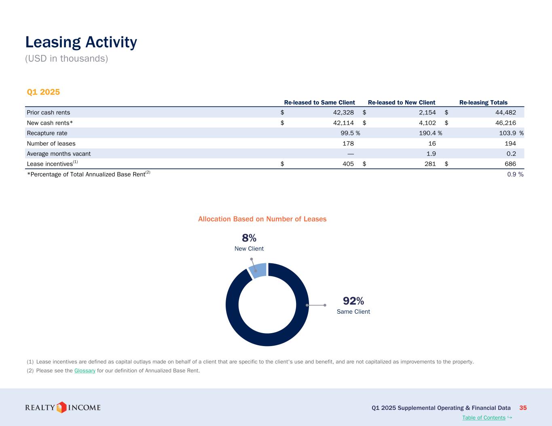The image size is (552, 426).
Task: Click the 92% Same Client chart label
Action: [353, 305]
